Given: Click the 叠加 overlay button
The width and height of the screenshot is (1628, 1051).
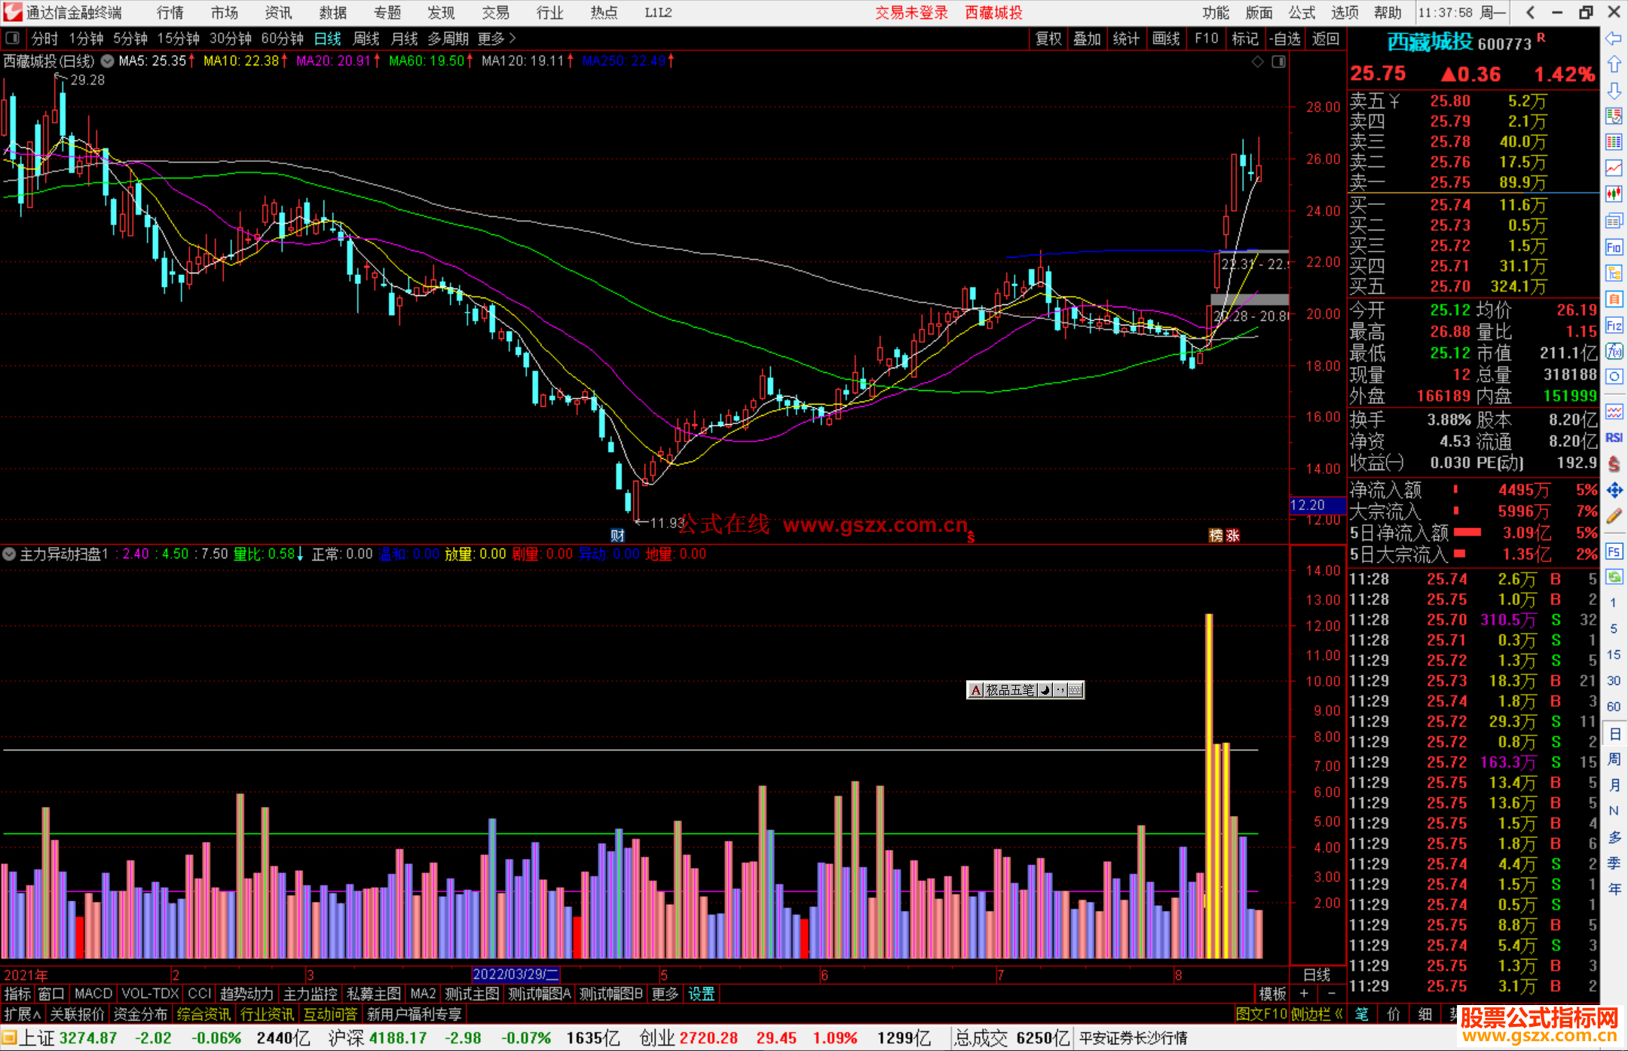Looking at the screenshot, I should tap(1088, 38).
